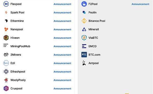The width and height of the screenshot is (153, 94).
Task: Select the Binance Pool yellow logo
Action: tap(84, 21)
